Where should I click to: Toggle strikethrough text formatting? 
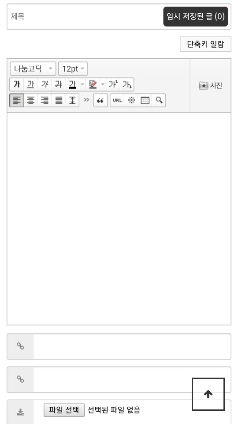58,85
